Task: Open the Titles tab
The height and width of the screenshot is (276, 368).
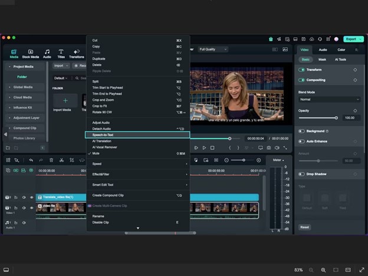Action: tap(61, 54)
